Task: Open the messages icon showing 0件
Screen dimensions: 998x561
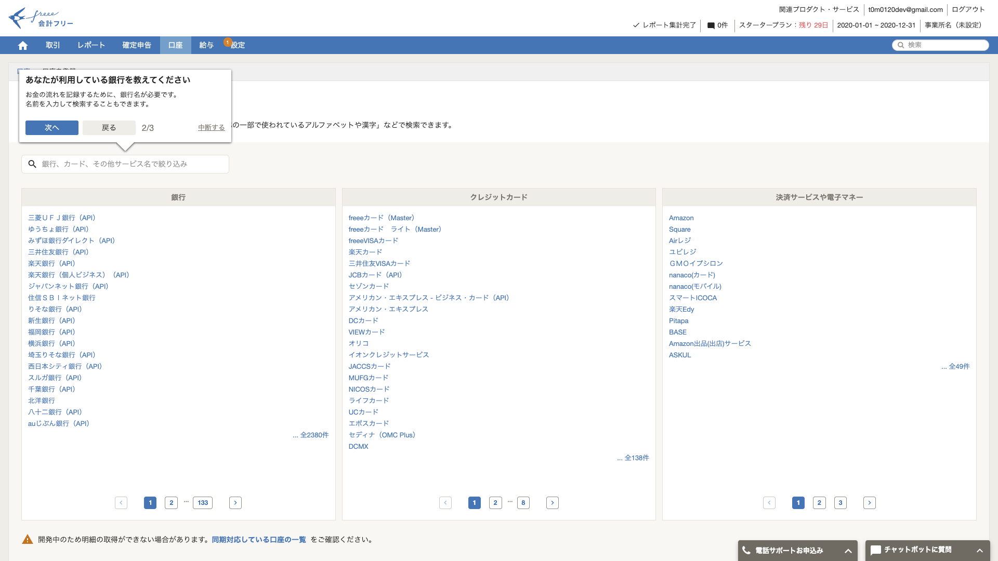Action: coord(711,25)
